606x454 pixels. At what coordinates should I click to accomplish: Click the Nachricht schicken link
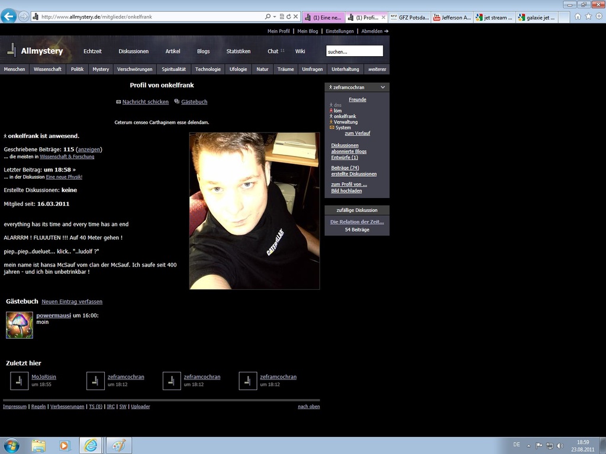(146, 102)
